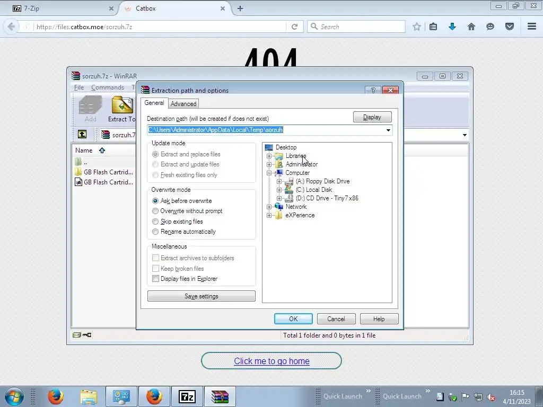Expand the (D:) CD Drive node
The height and width of the screenshot is (407, 543).
279,198
